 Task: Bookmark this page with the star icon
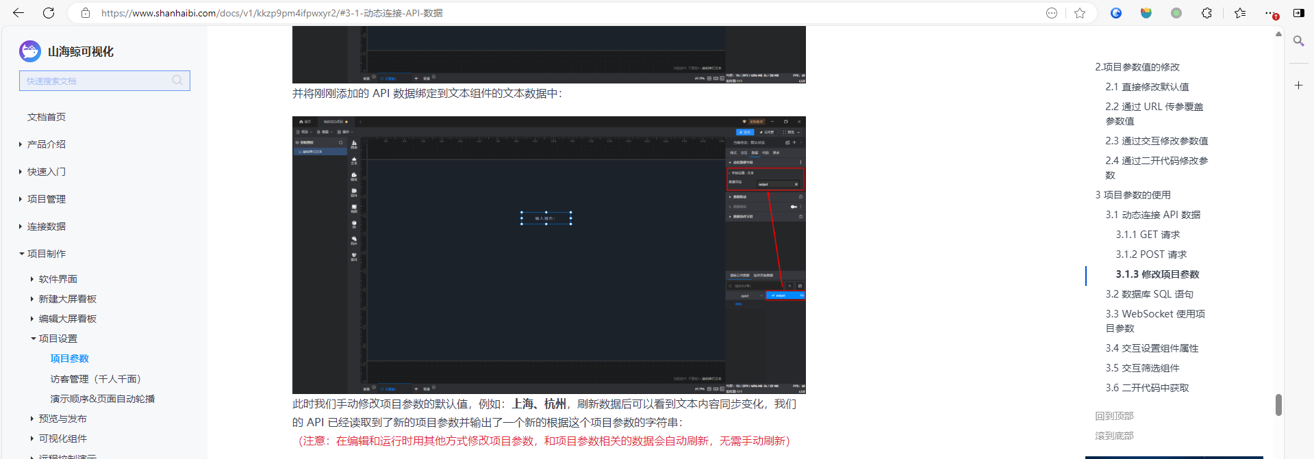tap(1080, 13)
